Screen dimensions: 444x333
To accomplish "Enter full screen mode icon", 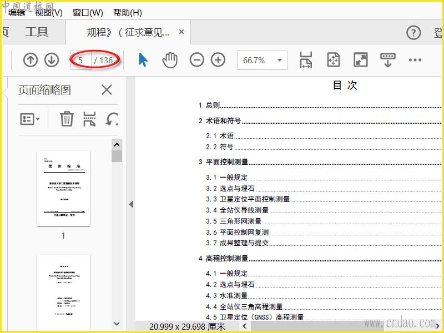I will click(361, 60).
